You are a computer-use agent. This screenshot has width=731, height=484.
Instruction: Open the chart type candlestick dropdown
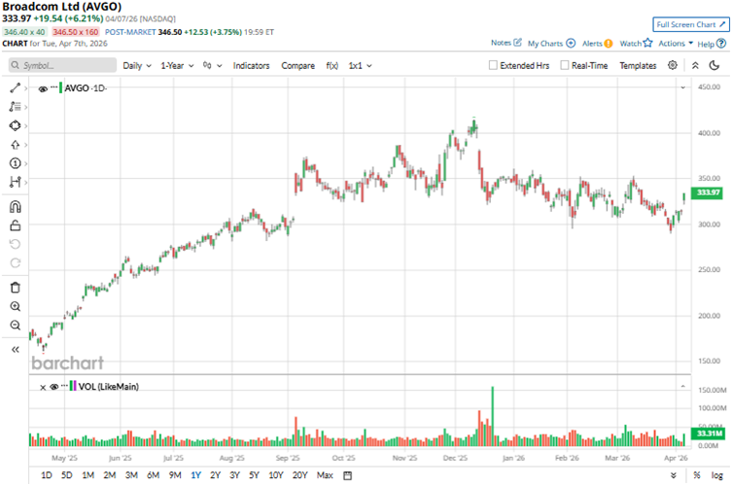pyautogui.click(x=212, y=66)
